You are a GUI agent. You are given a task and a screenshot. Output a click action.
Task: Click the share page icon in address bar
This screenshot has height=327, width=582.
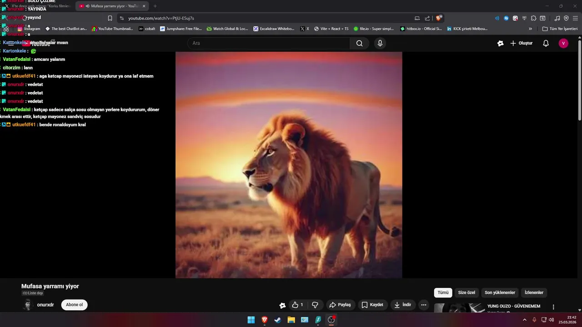click(427, 18)
